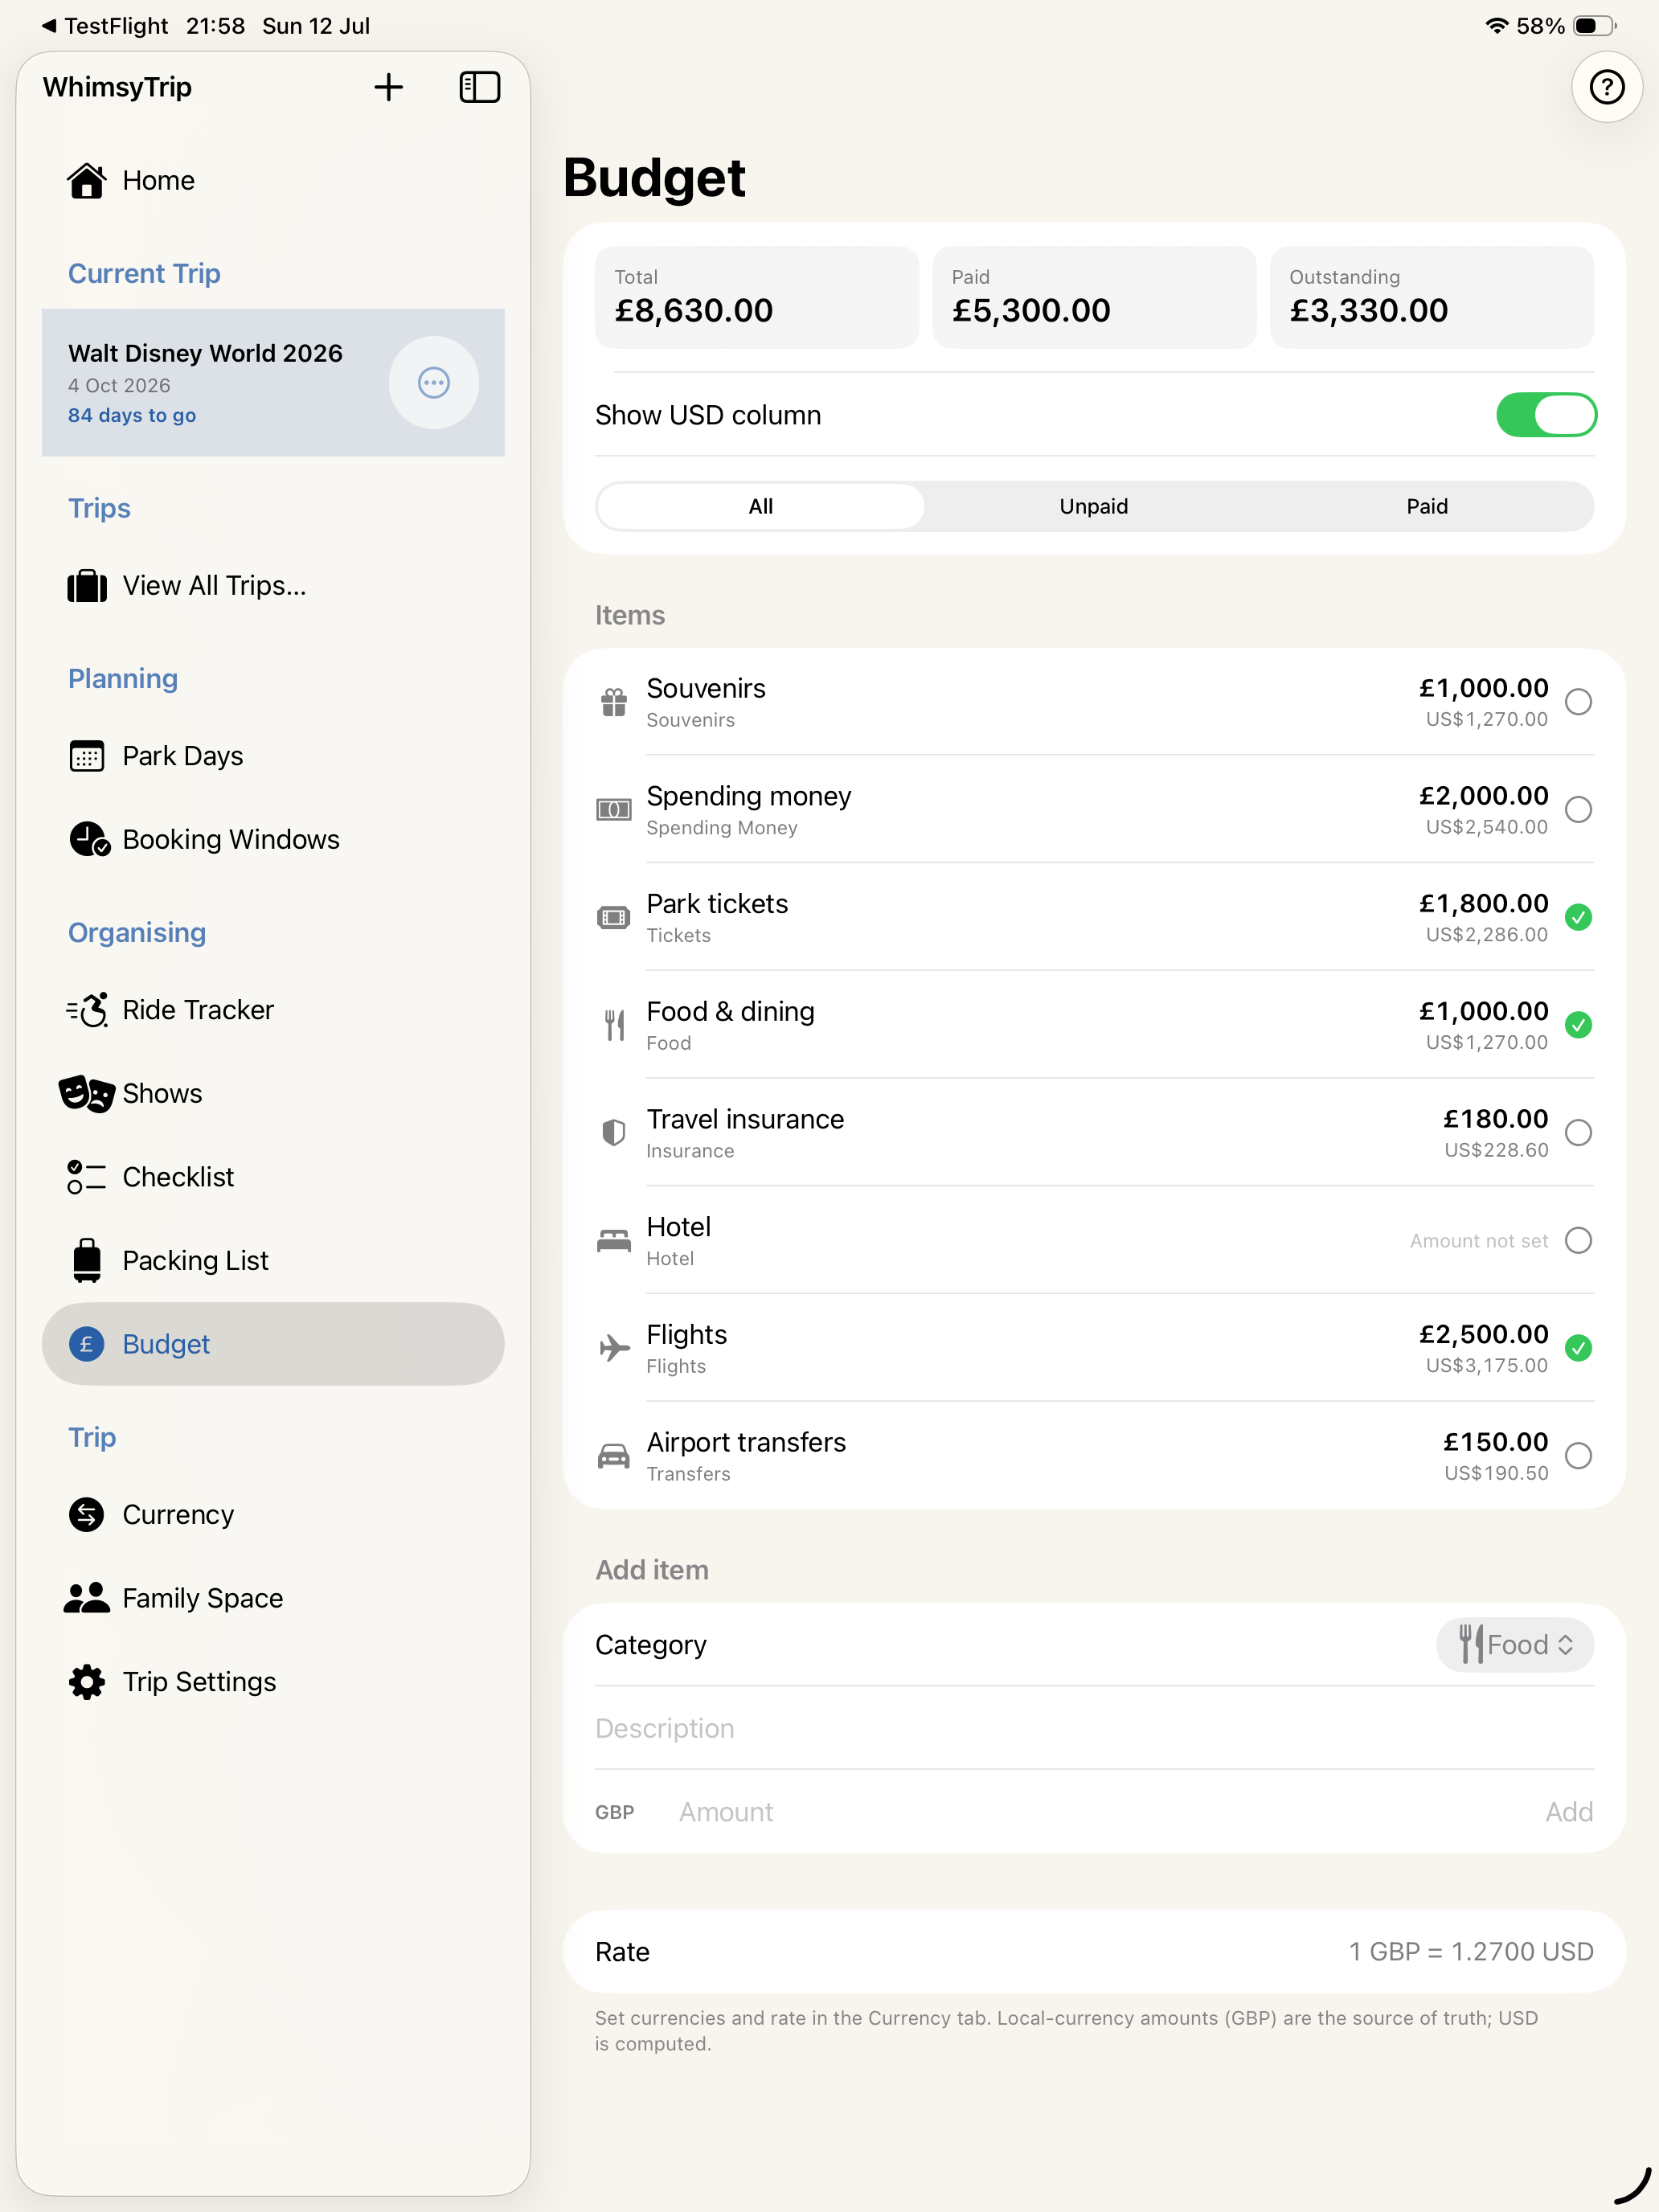Click the WhimsyTrip sidebar title
Screen dimensions: 1659x2212
coord(117,87)
